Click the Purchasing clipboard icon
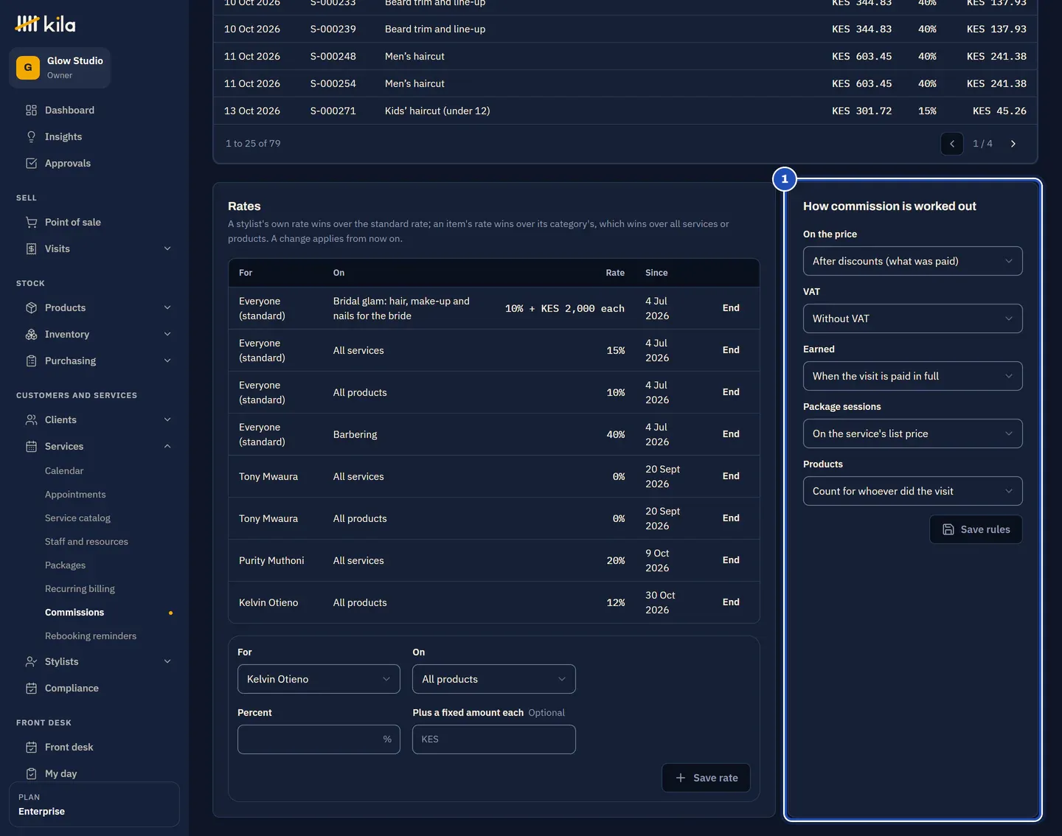Image resolution: width=1062 pixels, height=836 pixels. click(31, 360)
